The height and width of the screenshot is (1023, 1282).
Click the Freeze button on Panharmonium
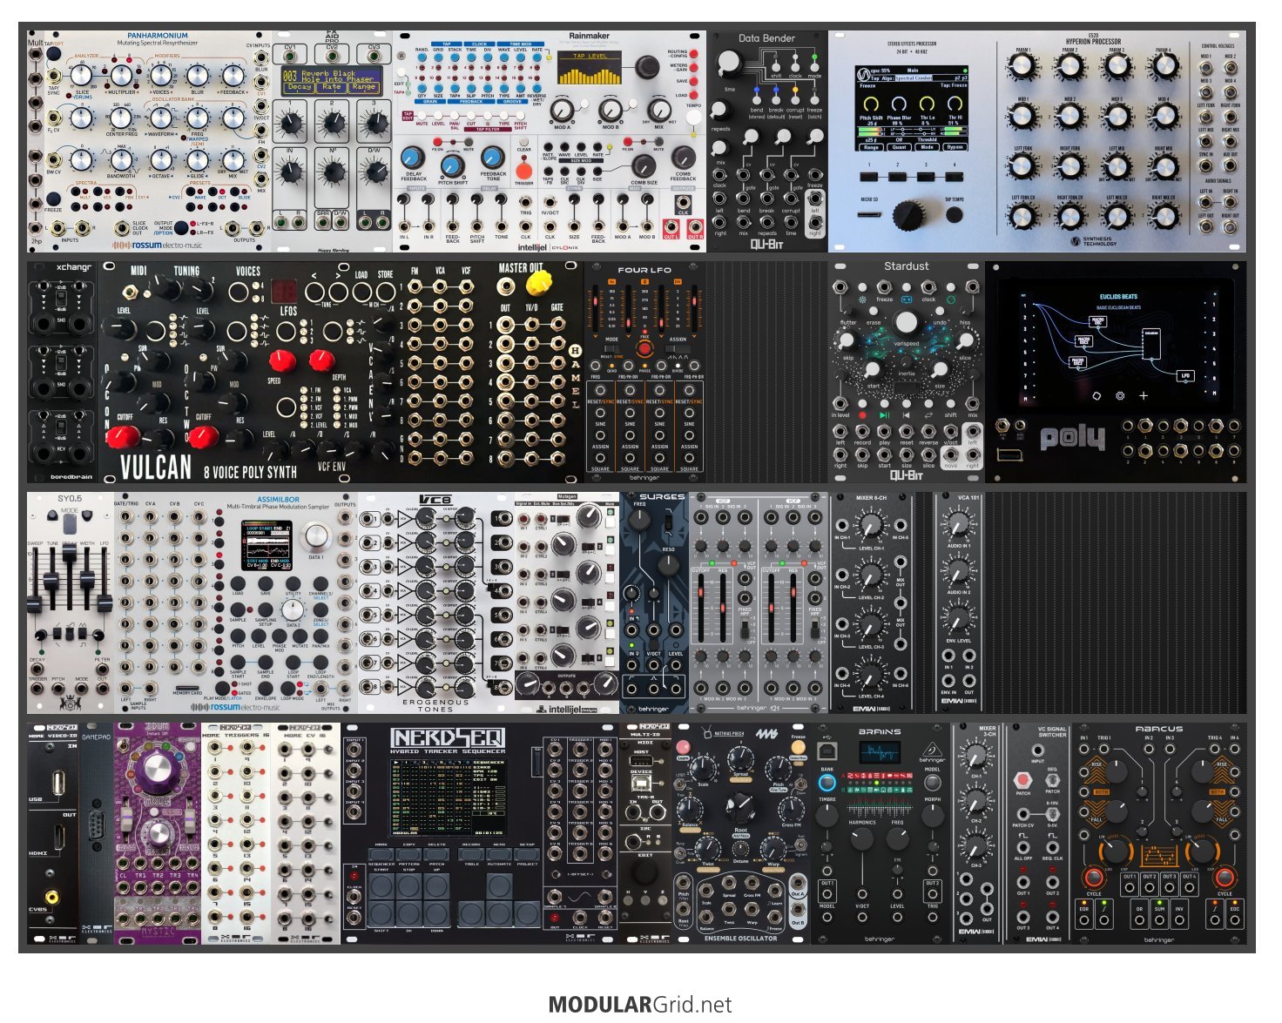coord(54,198)
